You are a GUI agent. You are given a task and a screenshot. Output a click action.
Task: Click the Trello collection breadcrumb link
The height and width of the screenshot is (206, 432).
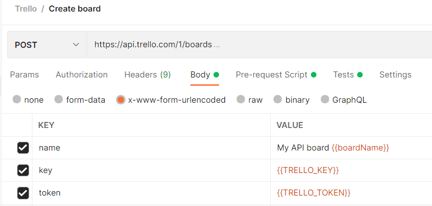[x=26, y=9]
